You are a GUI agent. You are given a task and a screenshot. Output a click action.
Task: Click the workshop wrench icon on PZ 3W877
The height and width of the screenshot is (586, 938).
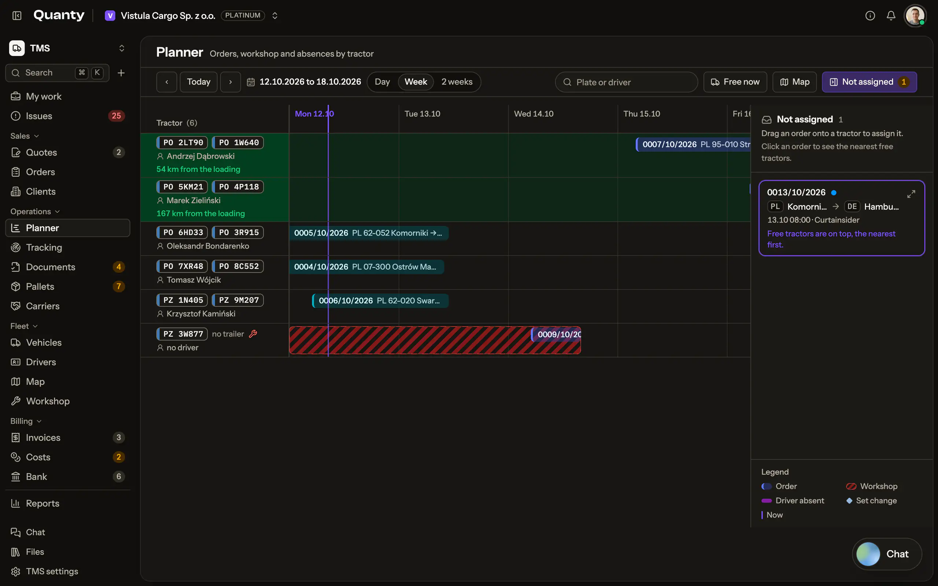(x=253, y=334)
